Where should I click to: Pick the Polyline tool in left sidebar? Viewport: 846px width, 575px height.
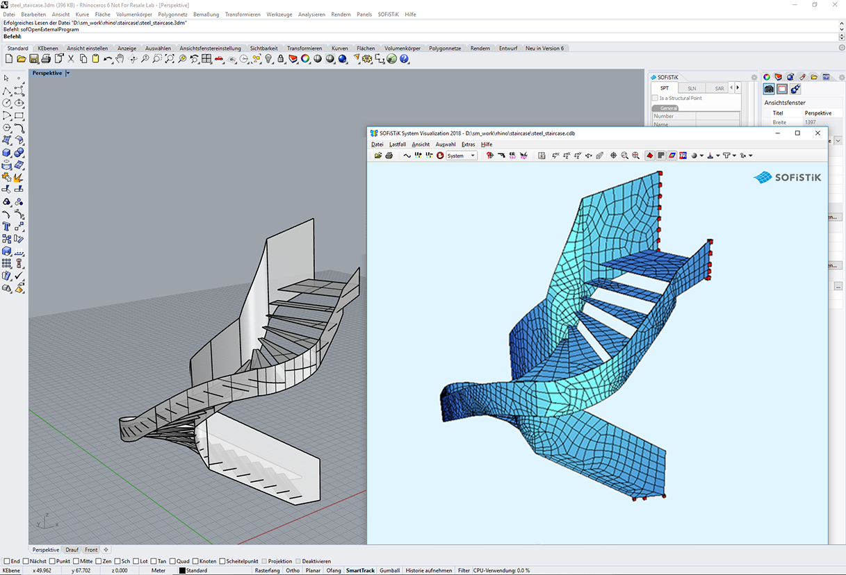tap(7, 90)
